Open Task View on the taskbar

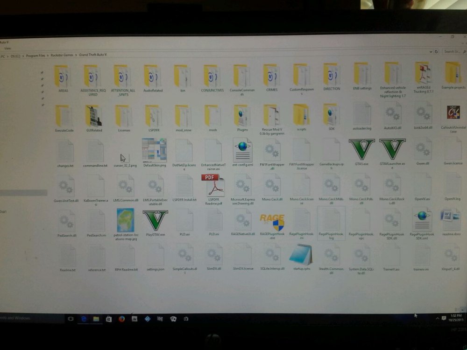tap(71, 319)
